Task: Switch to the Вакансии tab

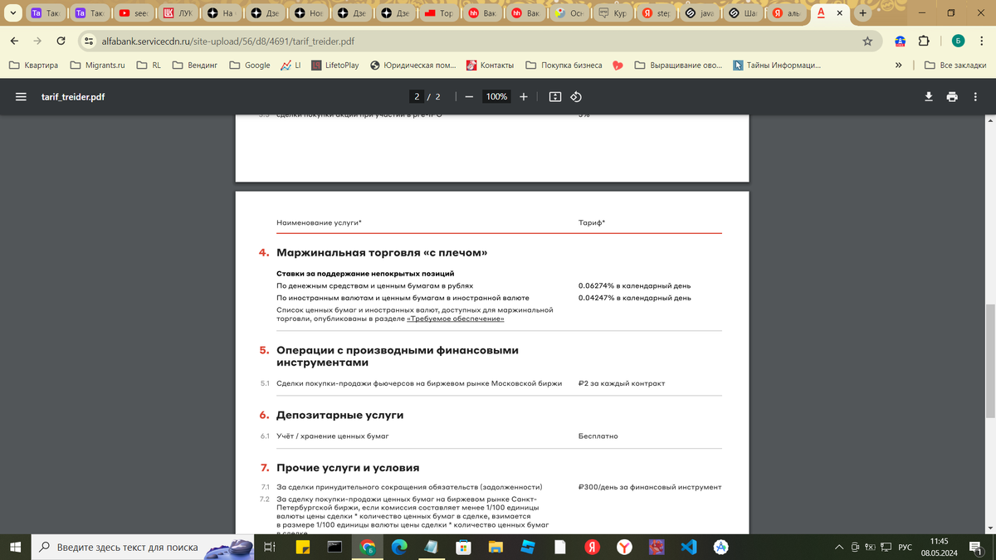Action: [x=482, y=13]
